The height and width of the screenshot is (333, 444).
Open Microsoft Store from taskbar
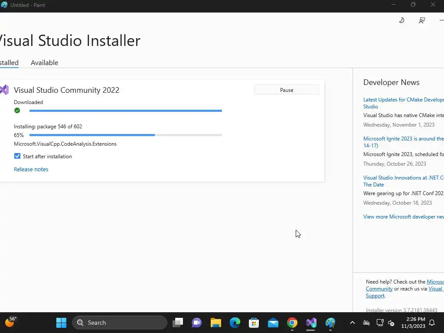click(254, 323)
